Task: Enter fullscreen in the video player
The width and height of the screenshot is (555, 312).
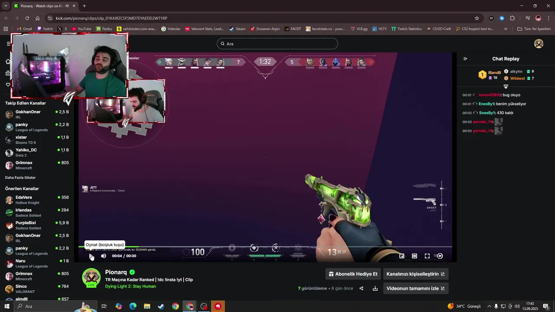Action: click(427, 256)
